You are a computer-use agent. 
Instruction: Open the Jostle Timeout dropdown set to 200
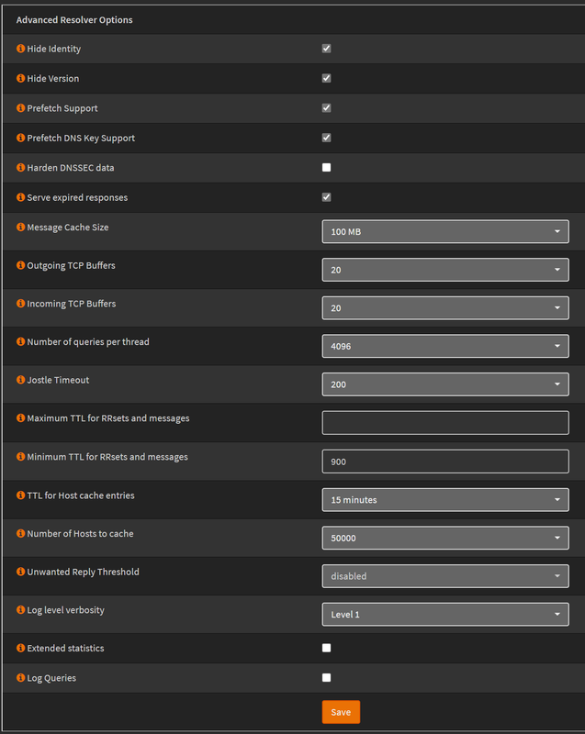[x=445, y=384]
